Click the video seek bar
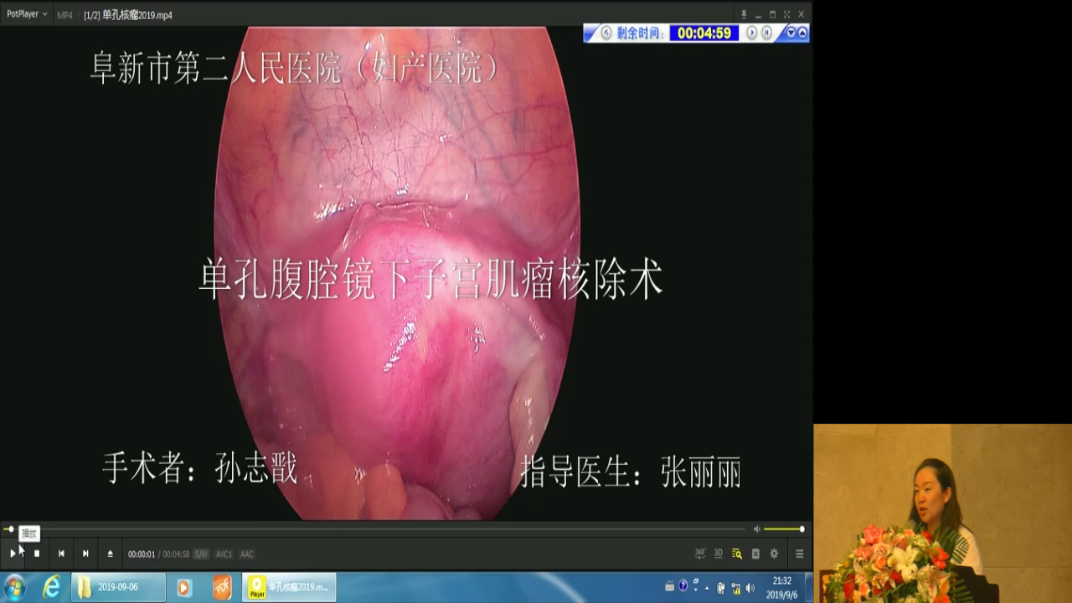The width and height of the screenshot is (1072, 603). coord(377,529)
